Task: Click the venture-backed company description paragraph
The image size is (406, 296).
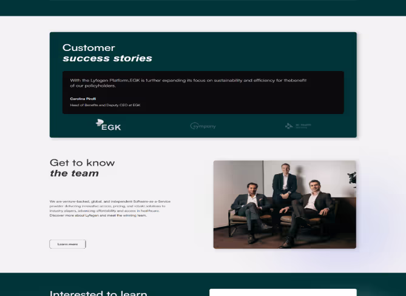Action: click(x=110, y=208)
